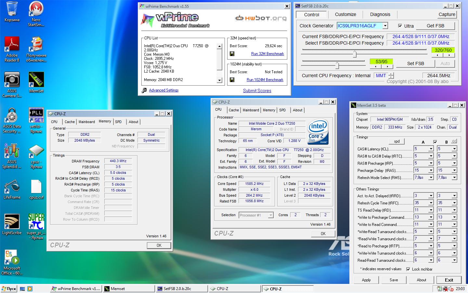The width and height of the screenshot is (468, 293).
Task: Switch to the Customize tab in SetFSB
Action: [345, 14]
